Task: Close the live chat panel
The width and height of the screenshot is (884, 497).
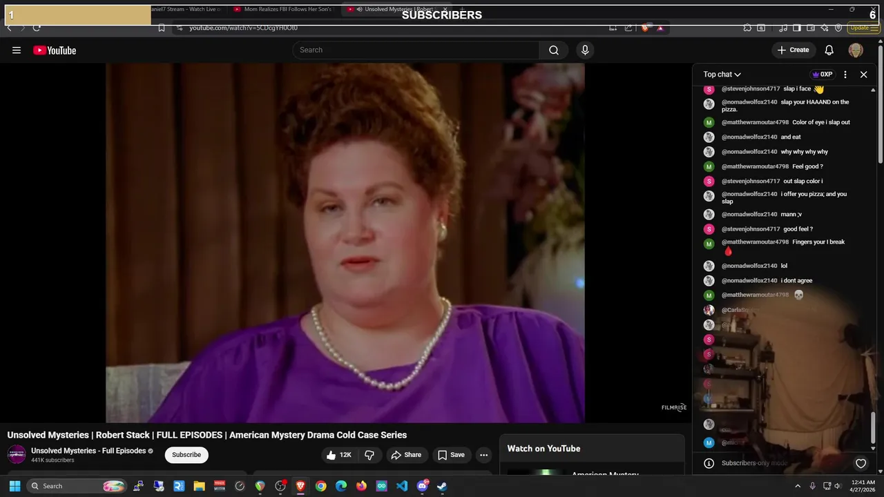Action: [x=863, y=75]
